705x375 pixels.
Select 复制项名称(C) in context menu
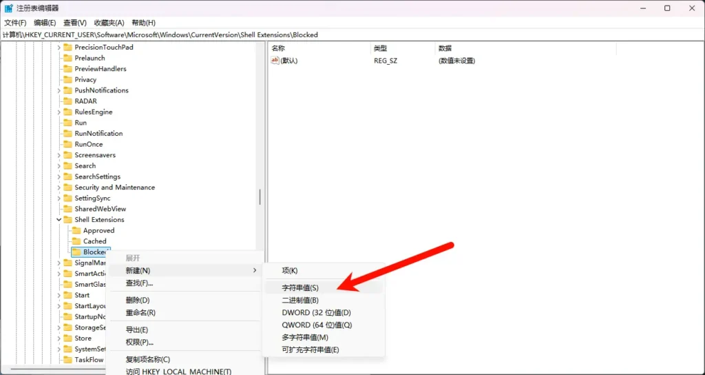click(x=185, y=360)
